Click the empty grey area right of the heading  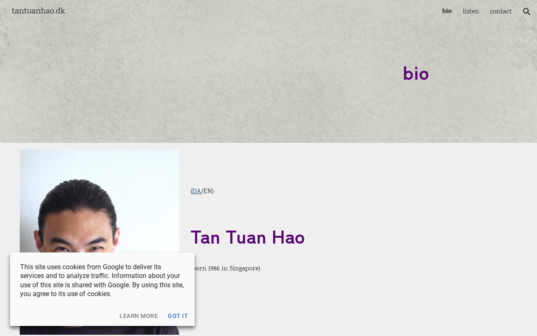click(x=420, y=237)
